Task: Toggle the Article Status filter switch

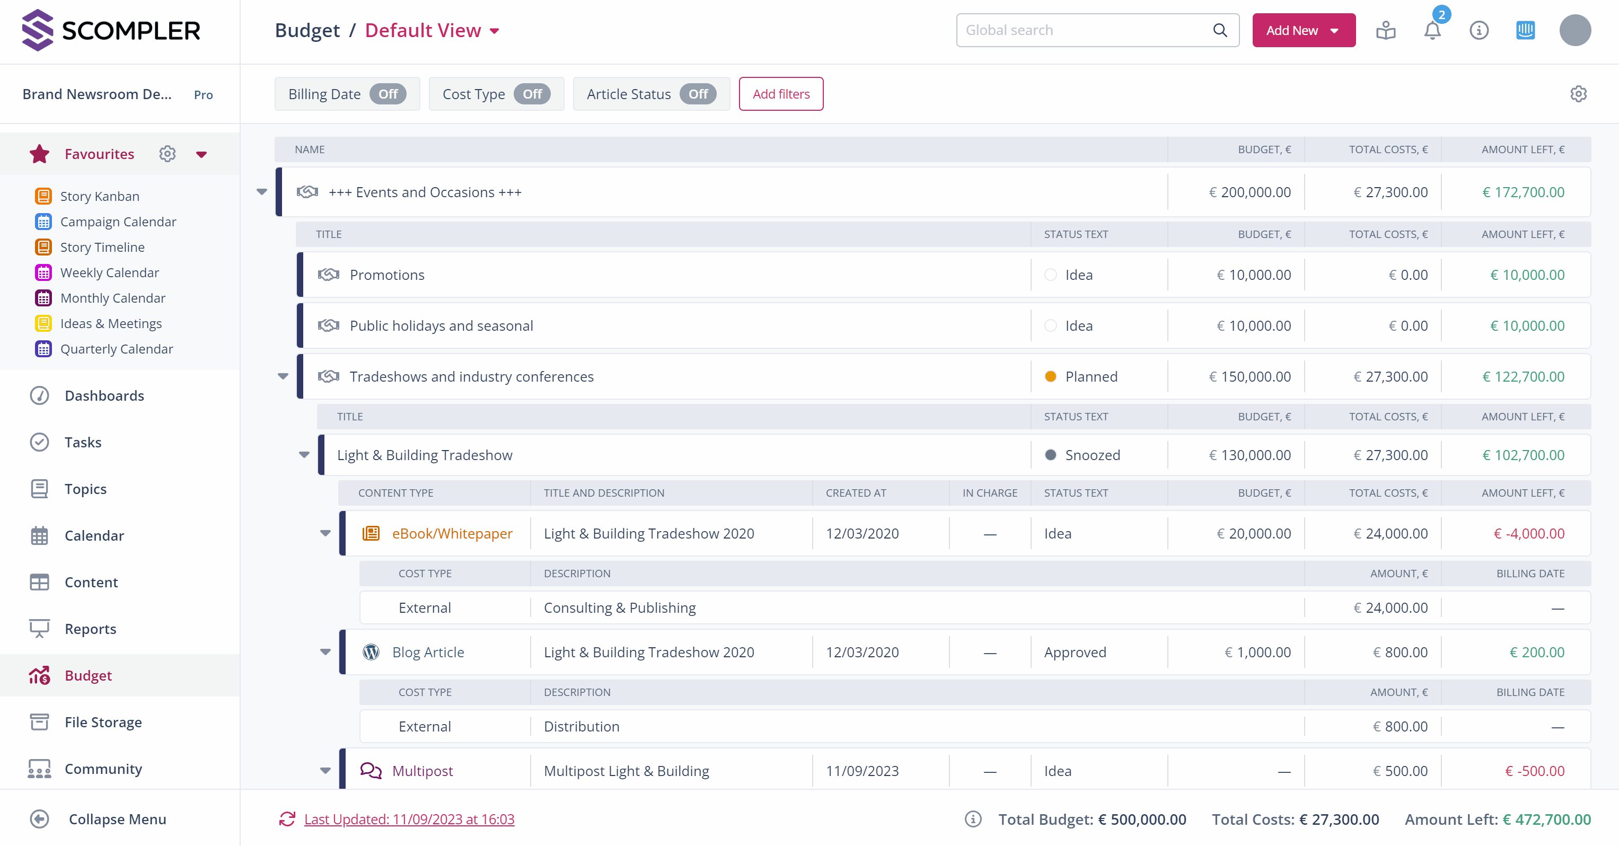Action: 698,94
